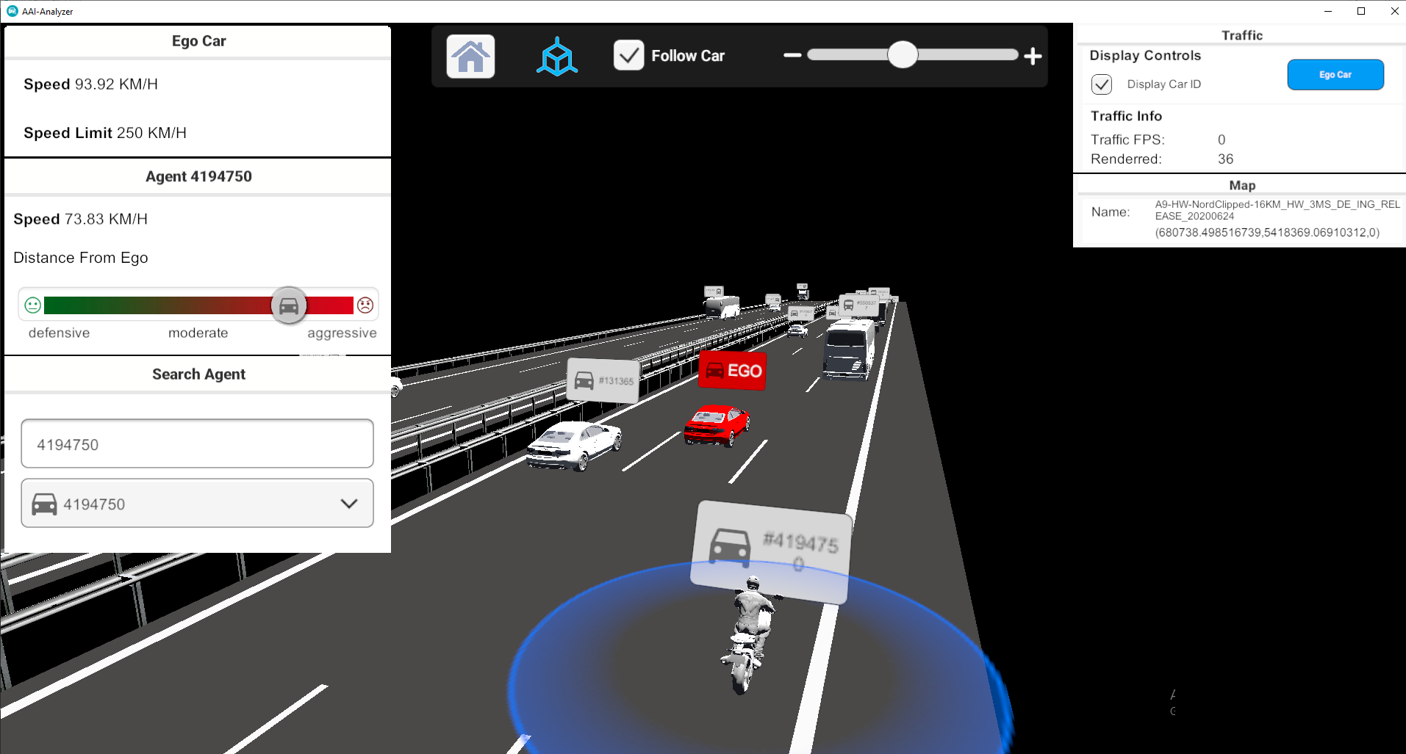Click the agent Speed 73.83 KM/H value
This screenshot has height=754, width=1406.
click(x=106, y=220)
